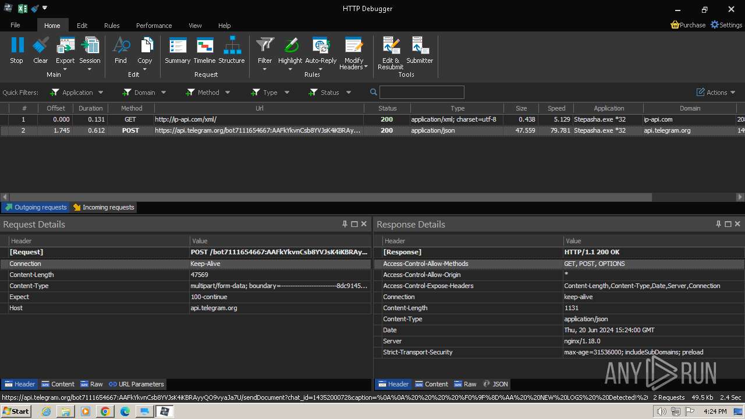Pin the Request Details panel
Viewport: 745px width, 419px height.
pyautogui.click(x=345, y=224)
